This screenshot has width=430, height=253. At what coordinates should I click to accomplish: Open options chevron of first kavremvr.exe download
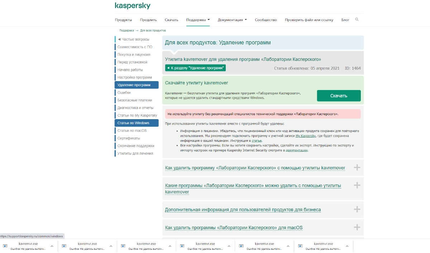coord(52,246)
